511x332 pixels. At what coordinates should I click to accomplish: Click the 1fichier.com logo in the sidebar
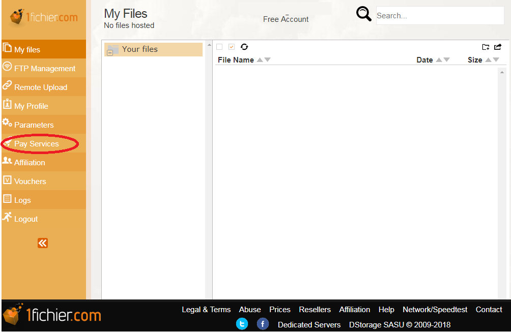[44, 17]
